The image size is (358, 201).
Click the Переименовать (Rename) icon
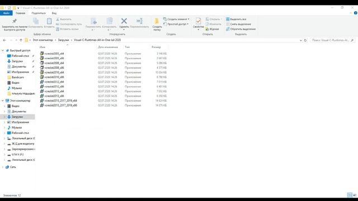(139, 21)
